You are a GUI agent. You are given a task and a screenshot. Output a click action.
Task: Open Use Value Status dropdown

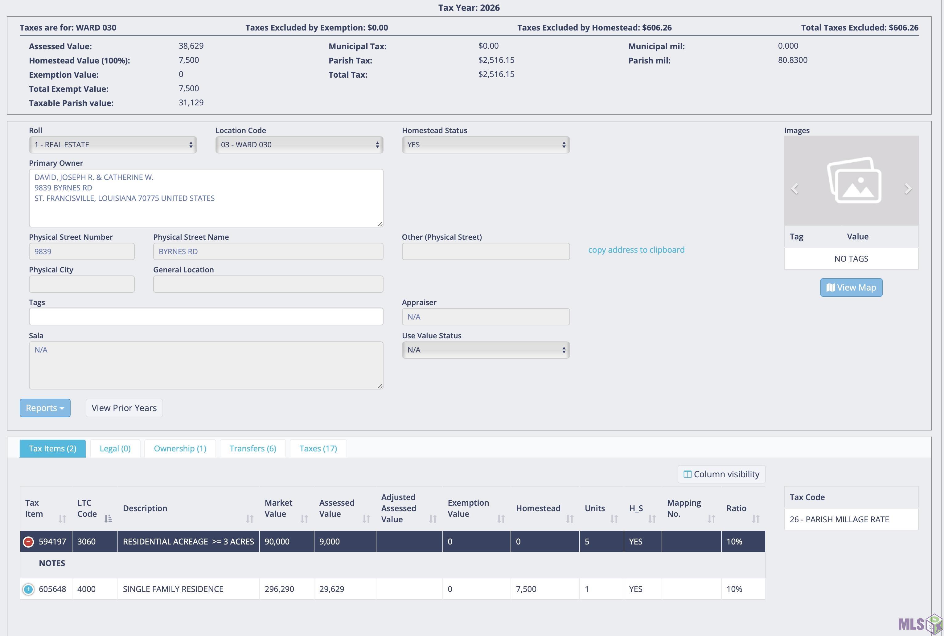(485, 350)
